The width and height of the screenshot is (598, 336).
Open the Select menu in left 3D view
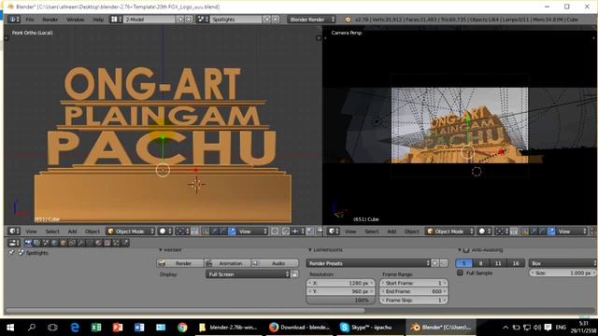(x=52, y=231)
